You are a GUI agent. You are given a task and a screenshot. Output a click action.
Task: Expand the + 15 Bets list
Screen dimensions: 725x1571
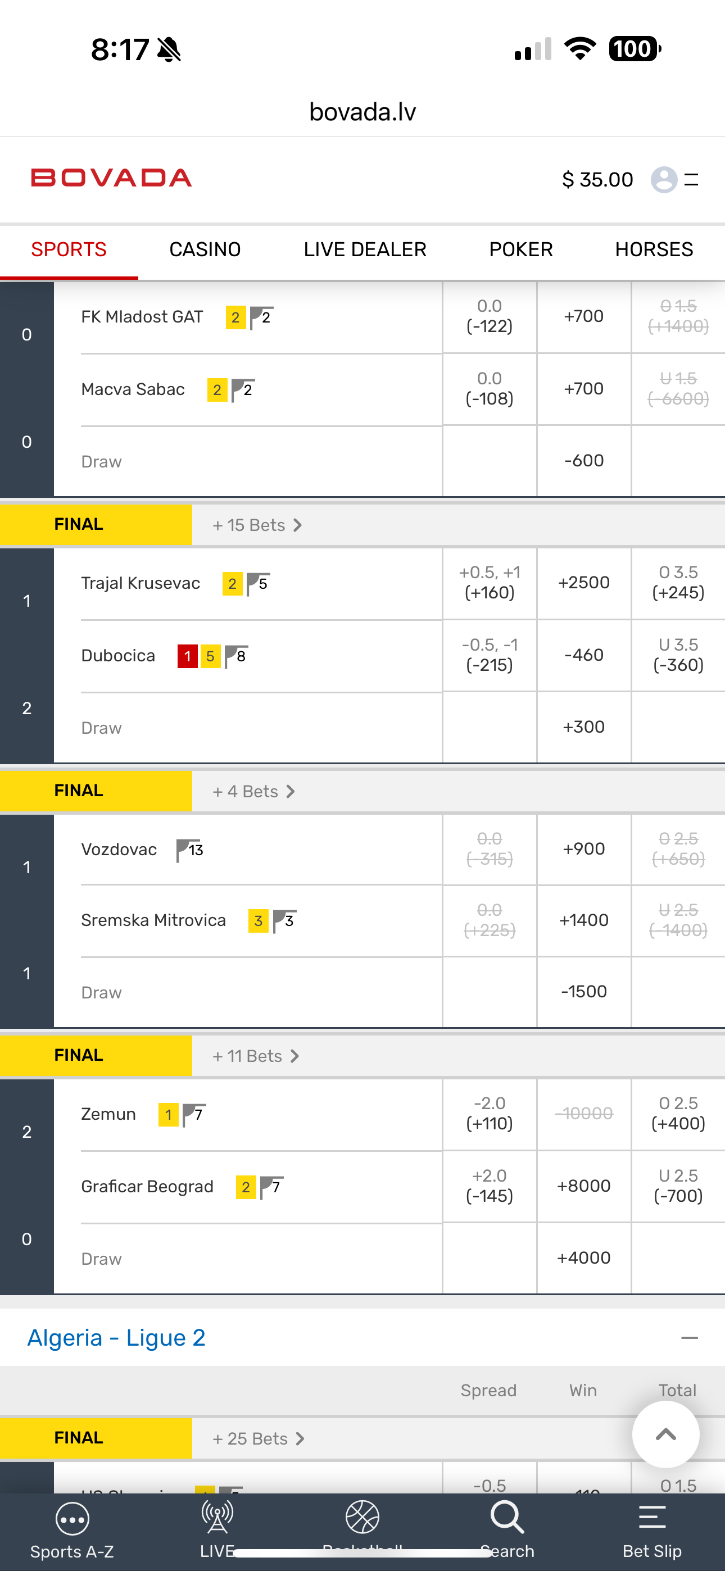click(257, 525)
